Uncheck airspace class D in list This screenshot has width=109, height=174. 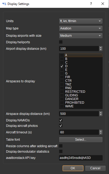tap(62, 66)
